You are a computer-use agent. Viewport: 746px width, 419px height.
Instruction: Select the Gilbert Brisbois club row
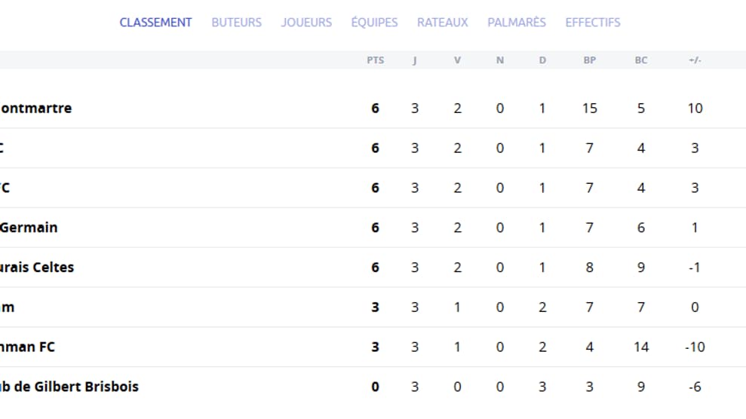(x=373, y=387)
